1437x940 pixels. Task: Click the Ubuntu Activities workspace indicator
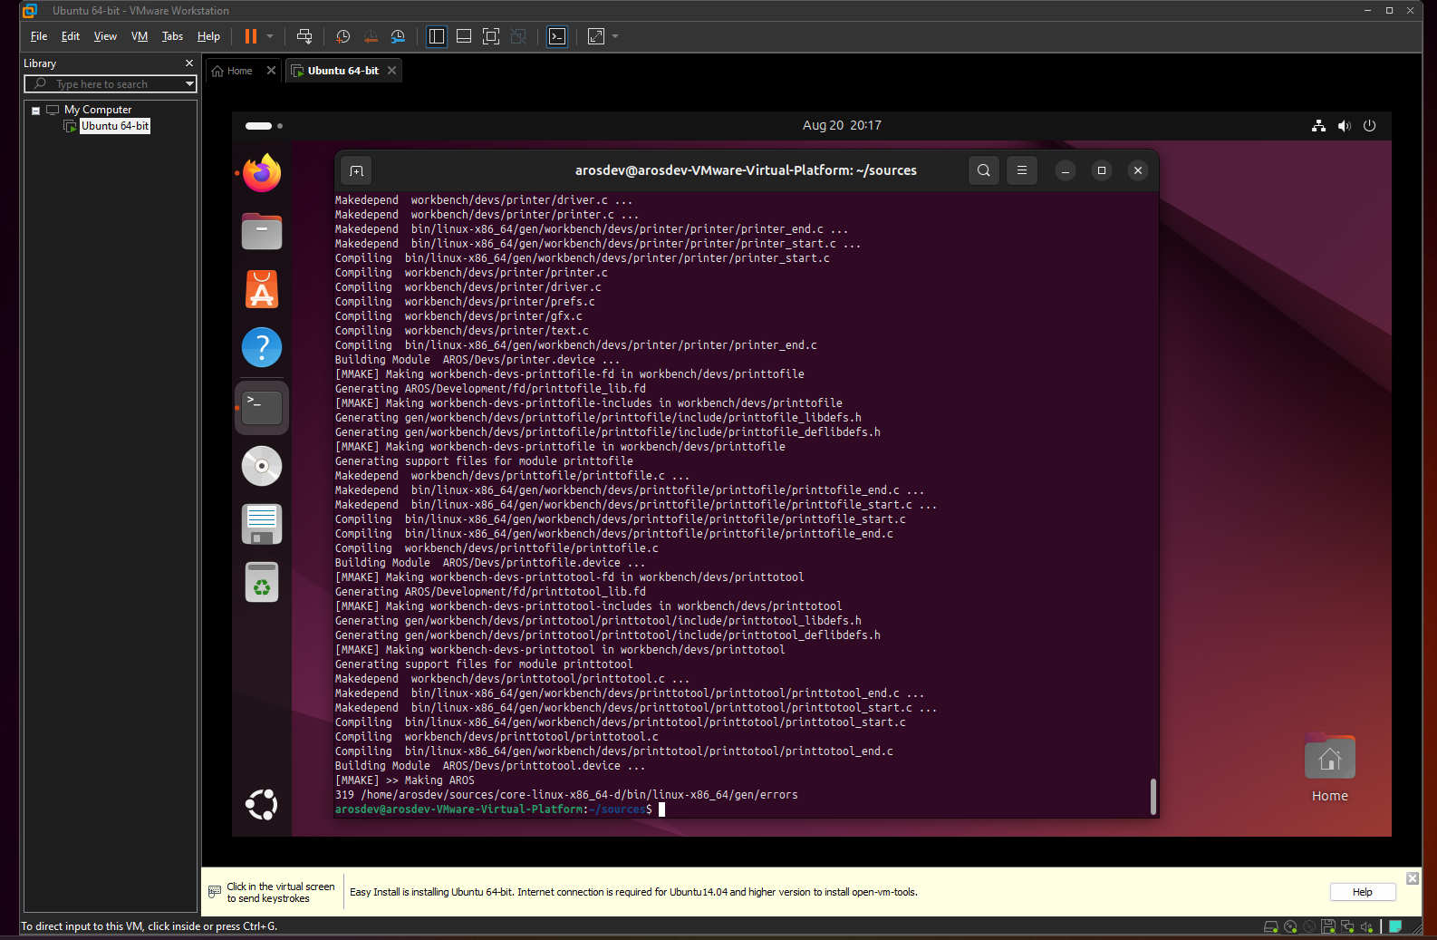point(264,126)
